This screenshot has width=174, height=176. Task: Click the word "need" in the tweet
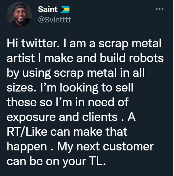101,102
